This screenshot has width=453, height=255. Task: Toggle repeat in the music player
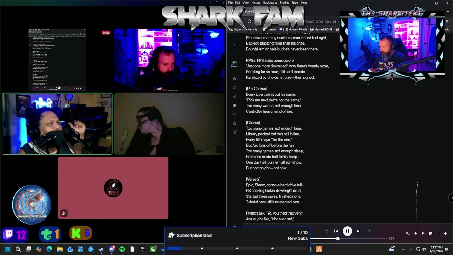click(x=368, y=231)
